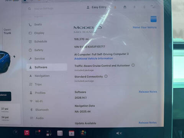Tap the charging bolt icon by car
Image resolution: width=184 pixels, height=138 pixels.
coord(14,56)
